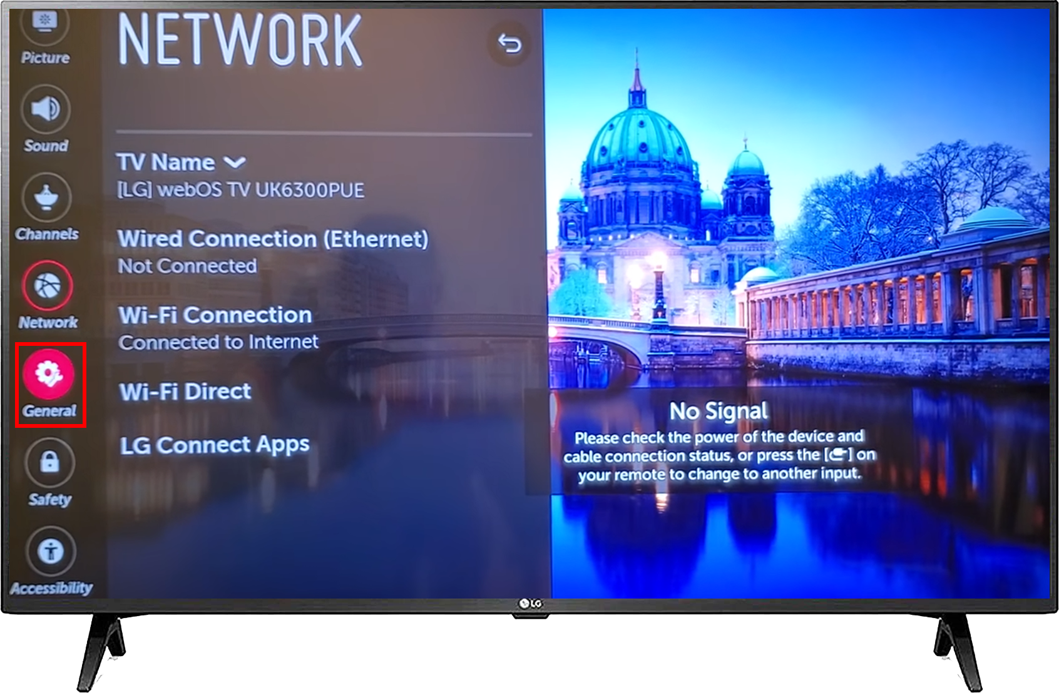Open LG Connect Apps
Viewport: 1059px width, 693px height.
click(x=215, y=445)
